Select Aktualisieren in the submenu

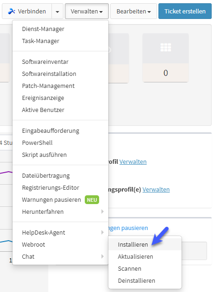tap(135, 257)
